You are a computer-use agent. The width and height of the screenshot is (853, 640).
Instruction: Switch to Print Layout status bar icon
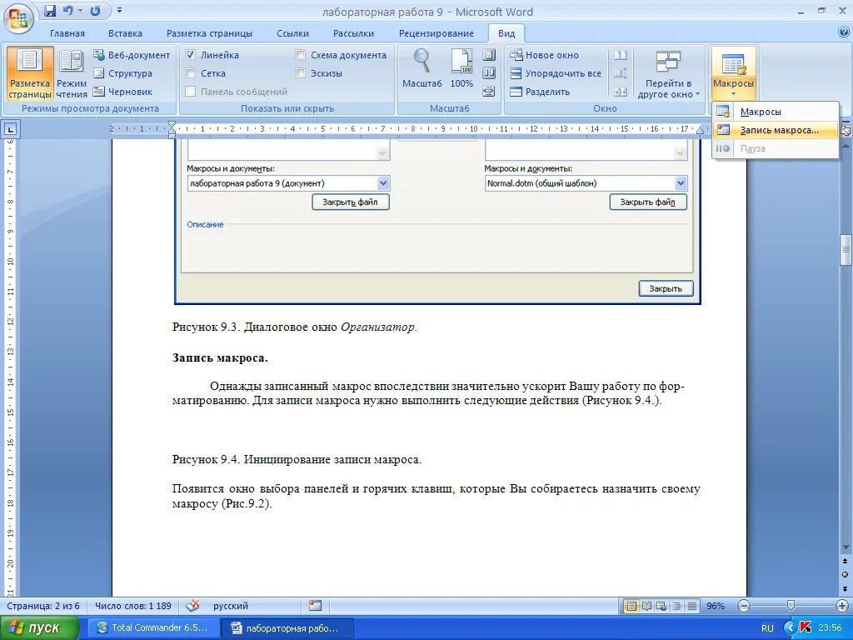[631, 606]
